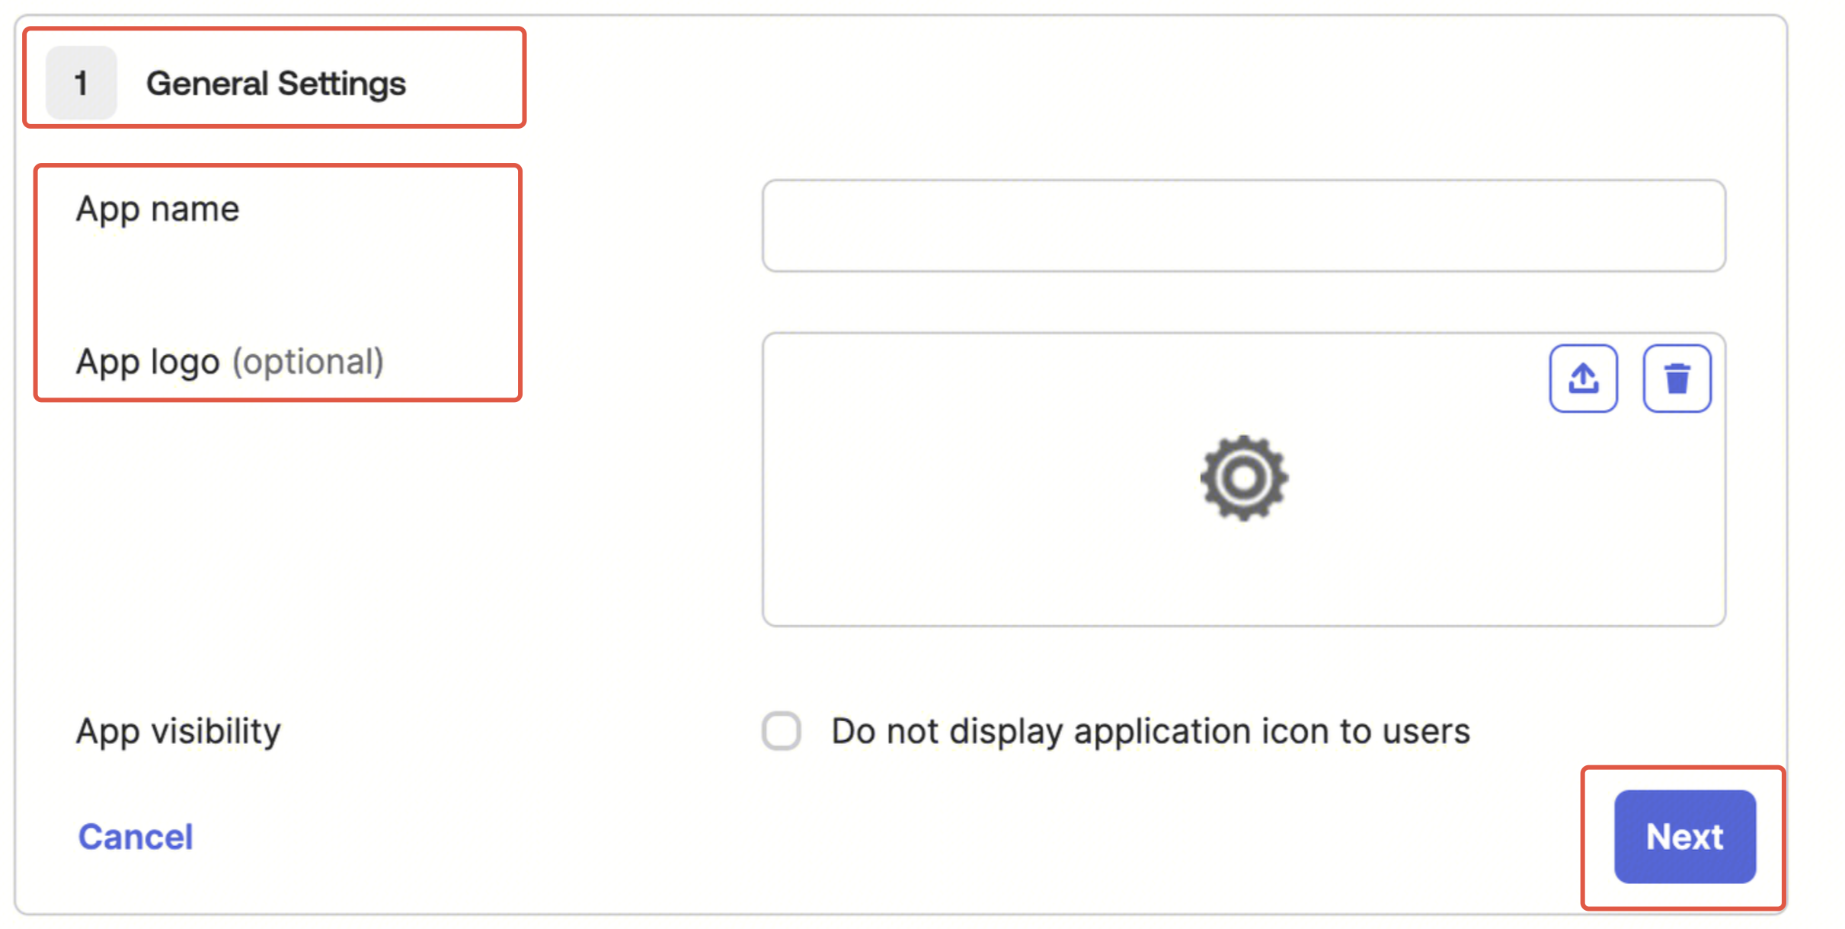Click the '(optional)' text beside App logo
Image resolution: width=1845 pixels, height=929 pixels.
(308, 362)
